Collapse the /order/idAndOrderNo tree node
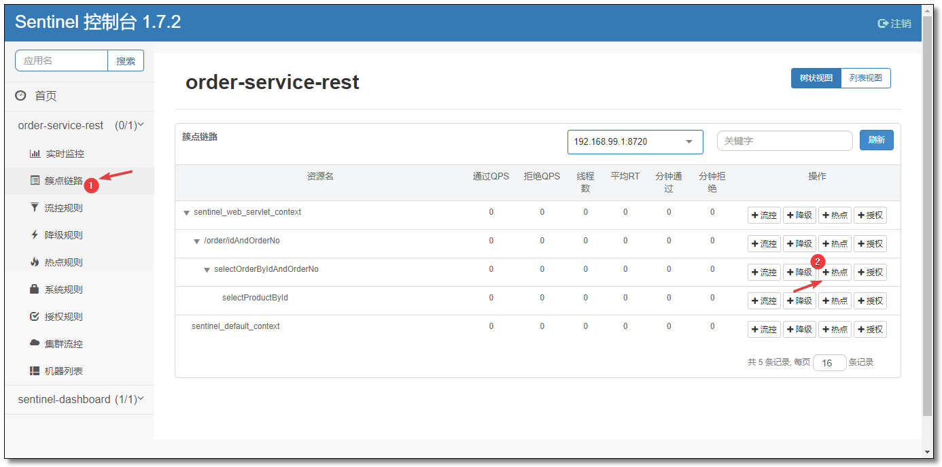Screen dimensions: 942x467 pos(196,241)
